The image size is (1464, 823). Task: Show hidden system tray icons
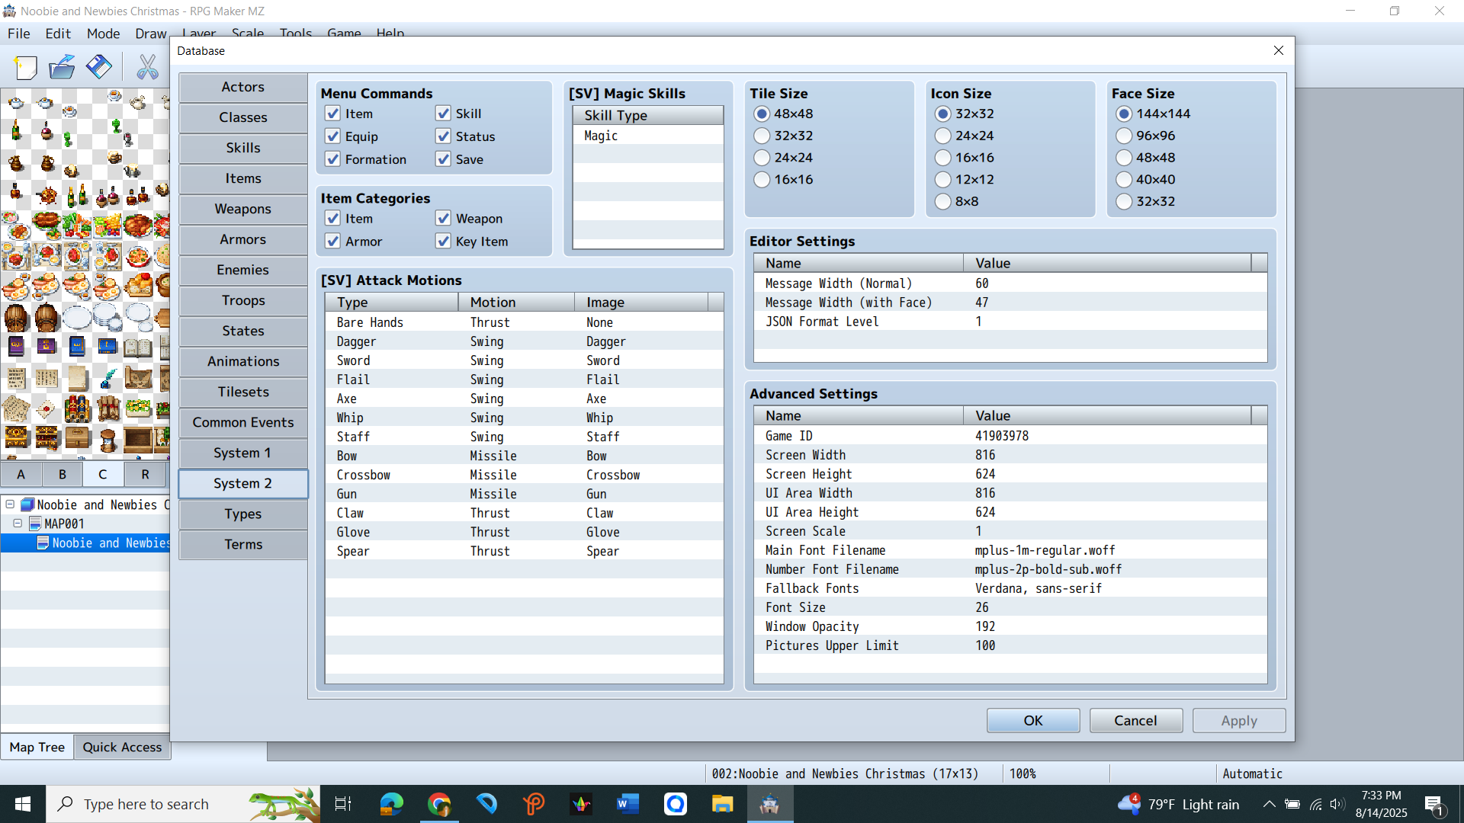click(x=1269, y=804)
